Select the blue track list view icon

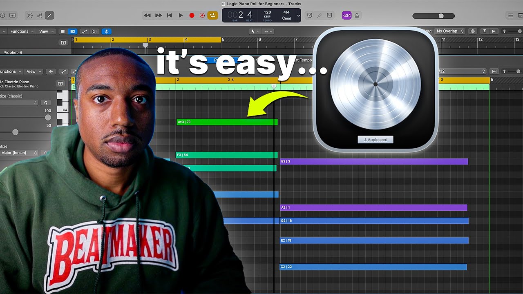pos(73,31)
